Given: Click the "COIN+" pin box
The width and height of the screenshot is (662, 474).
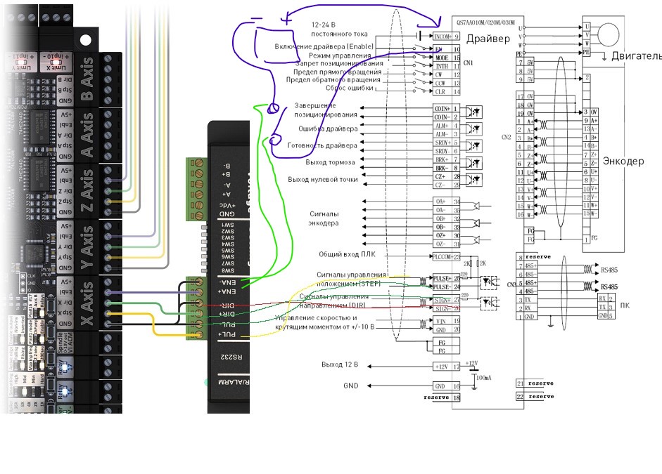Looking at the screenshot, I should pos(446,109).
